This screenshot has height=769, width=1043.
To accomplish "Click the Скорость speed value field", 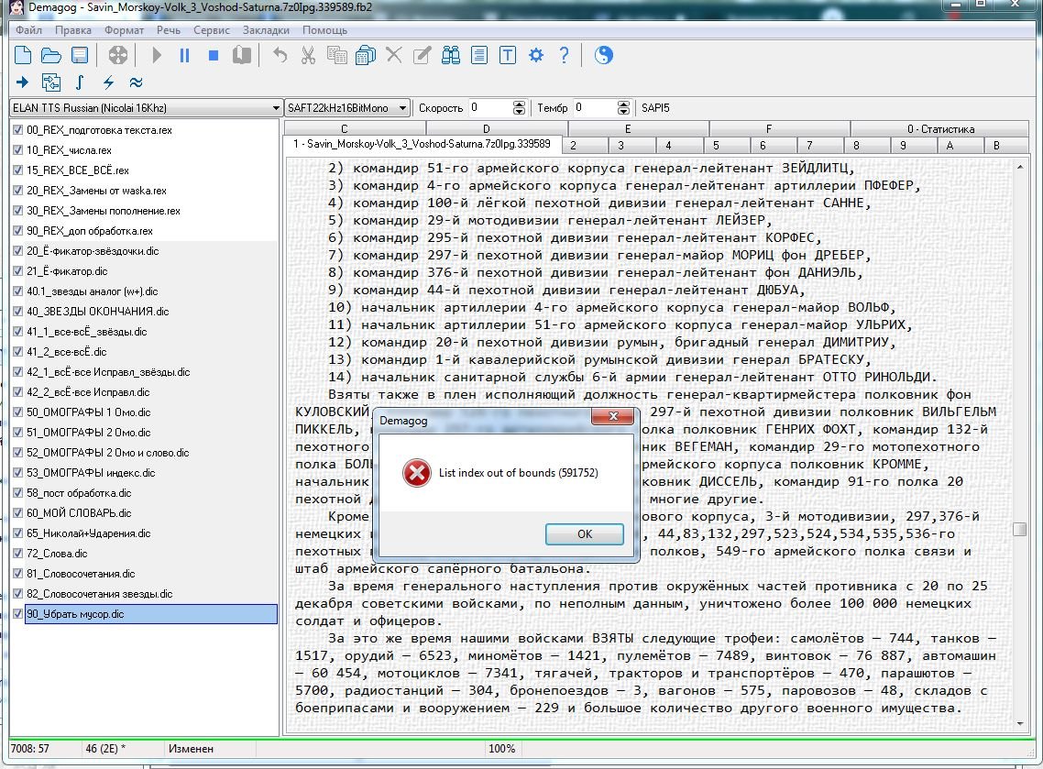I will [x=490, y=108].
